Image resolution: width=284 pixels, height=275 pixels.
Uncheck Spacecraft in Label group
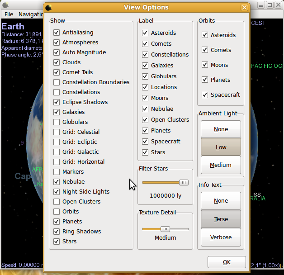[x=145, y=142]
